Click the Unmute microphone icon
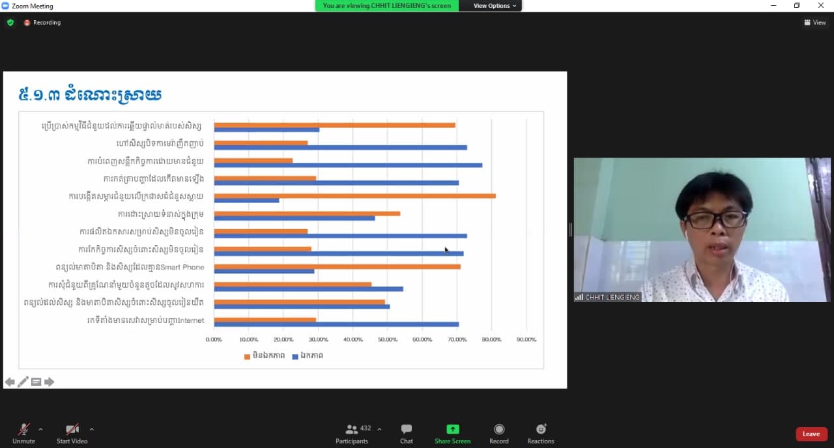 (x=23, y=430)
